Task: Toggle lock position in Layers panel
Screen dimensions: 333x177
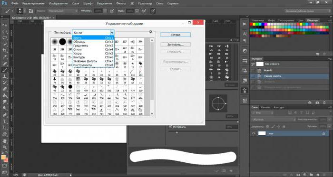Action: coord(278,127)
